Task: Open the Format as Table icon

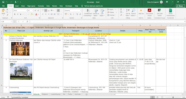Action: pyautogui.click(x=96, y=11)
